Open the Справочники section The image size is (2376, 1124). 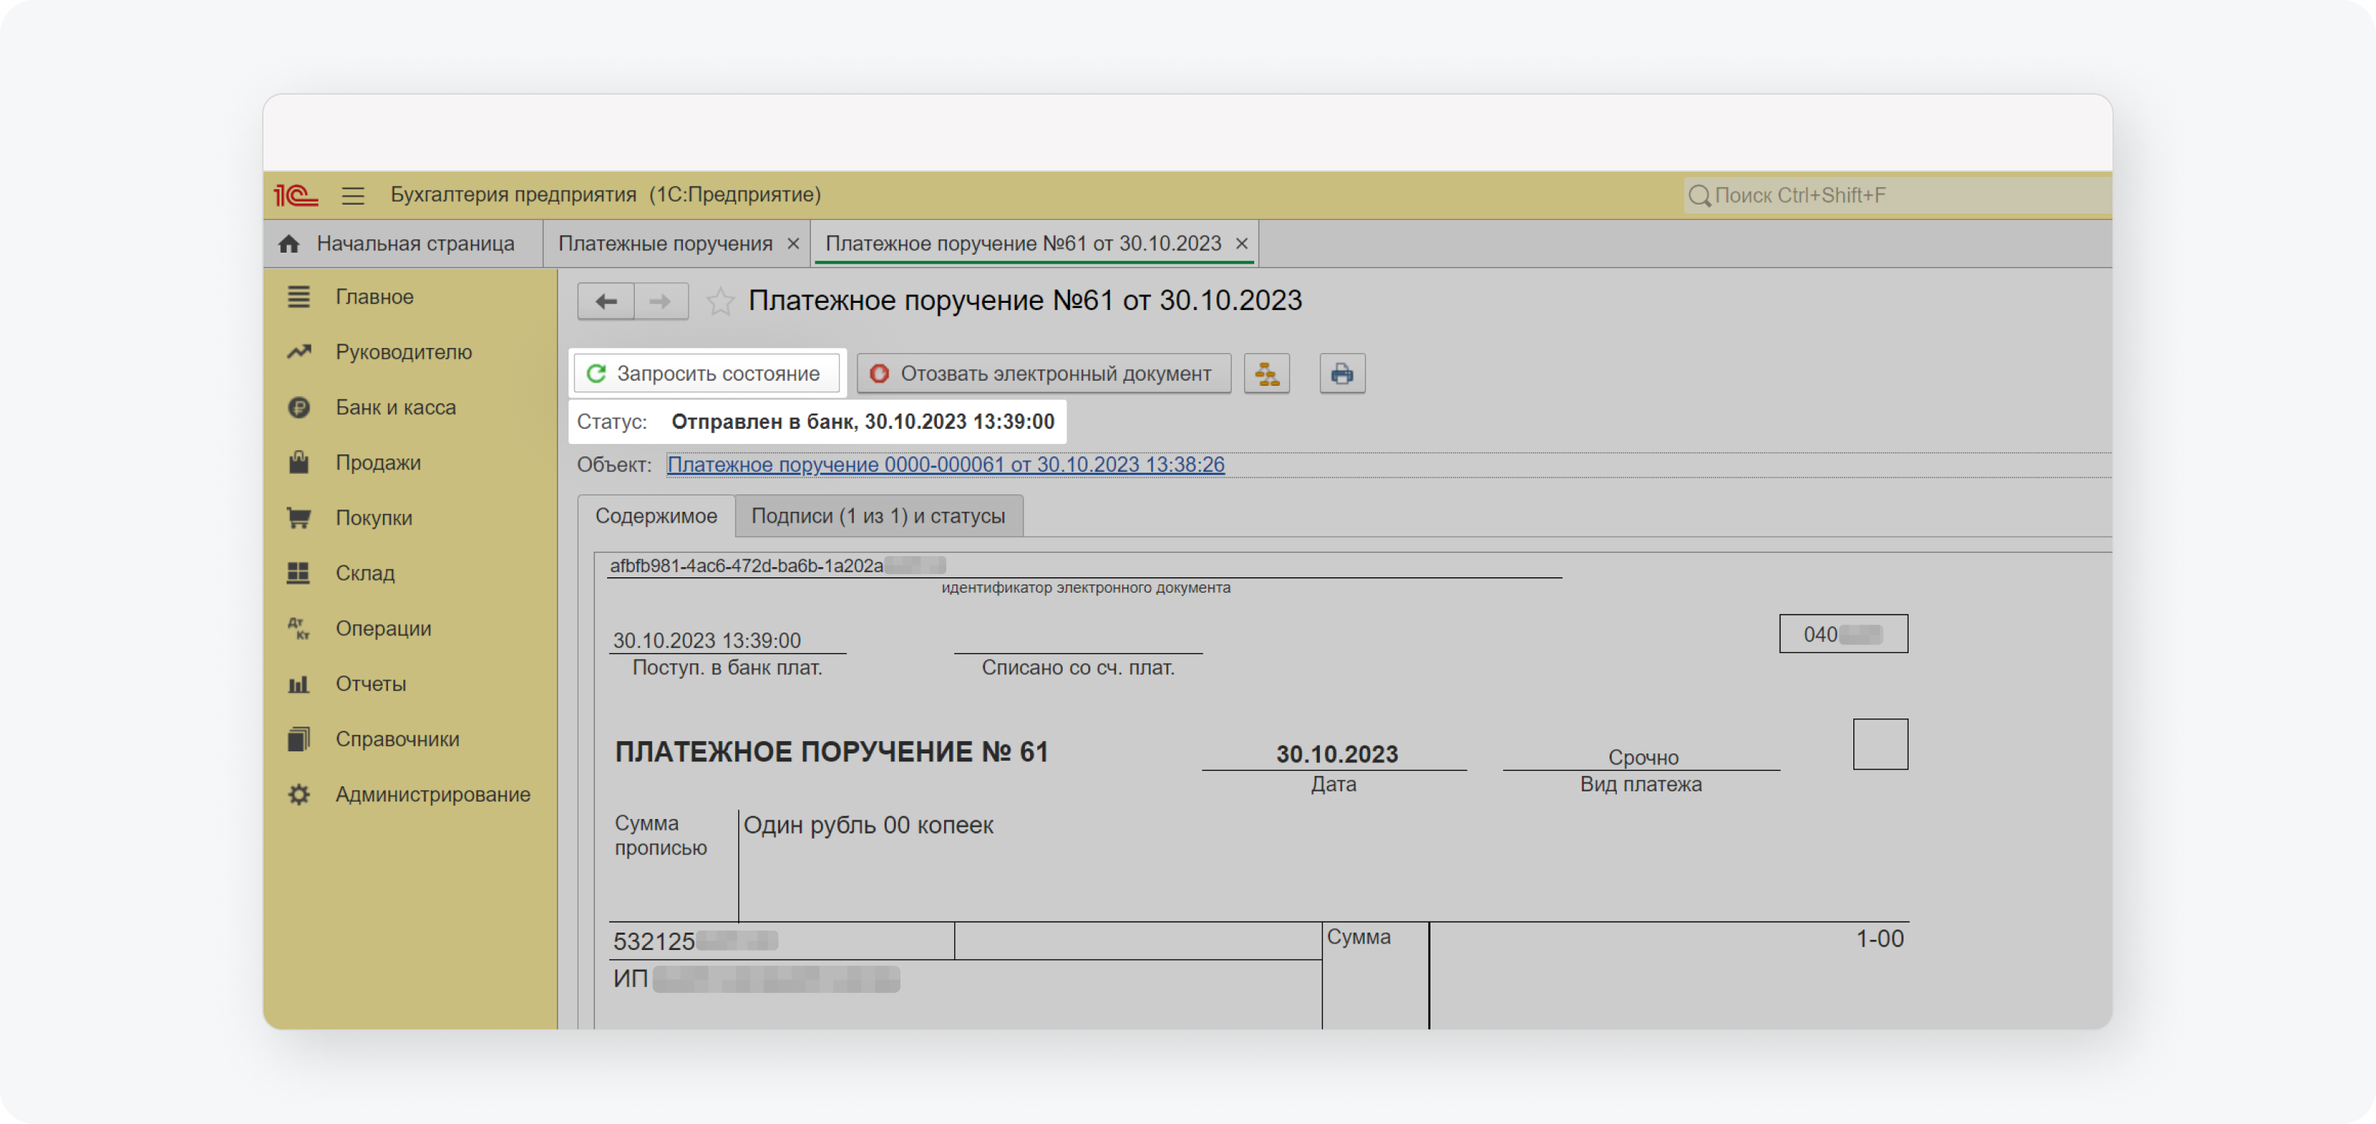click(x=397, y=740)
